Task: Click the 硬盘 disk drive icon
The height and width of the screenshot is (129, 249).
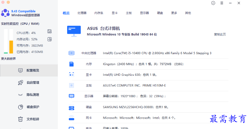Action: 71,107
